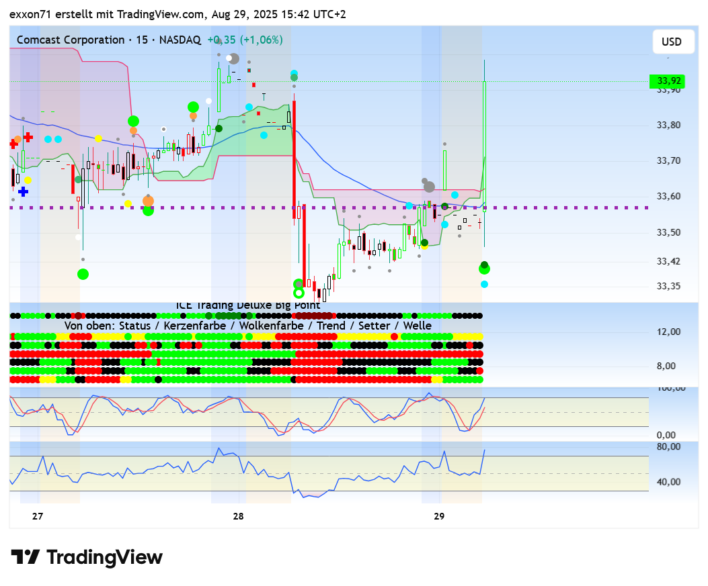Click the blue plus signal marker
The height and width of the screenshot is (586, 708).
point(23,191)
